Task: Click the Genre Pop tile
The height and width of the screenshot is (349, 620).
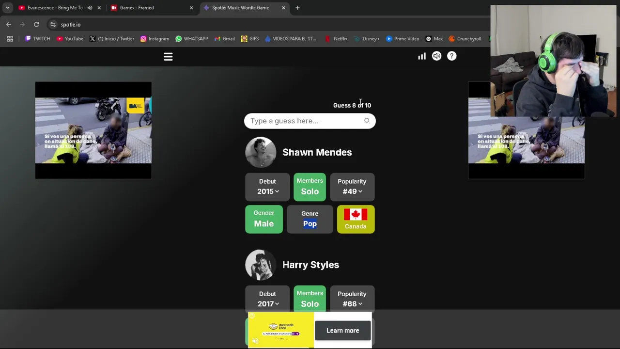Action: 310,219
